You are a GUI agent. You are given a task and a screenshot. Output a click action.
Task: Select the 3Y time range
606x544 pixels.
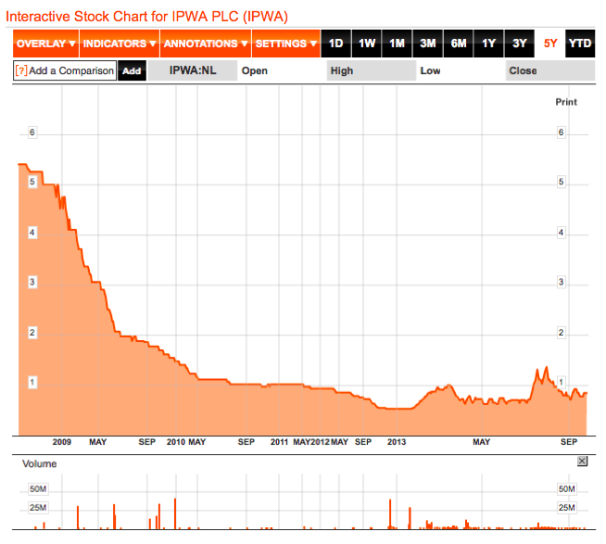point(520,44)
